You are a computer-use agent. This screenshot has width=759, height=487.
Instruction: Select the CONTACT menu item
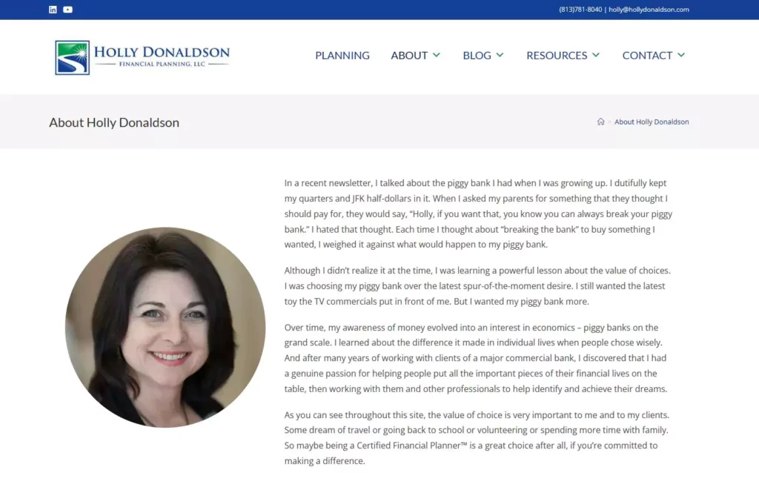(647, 55)
